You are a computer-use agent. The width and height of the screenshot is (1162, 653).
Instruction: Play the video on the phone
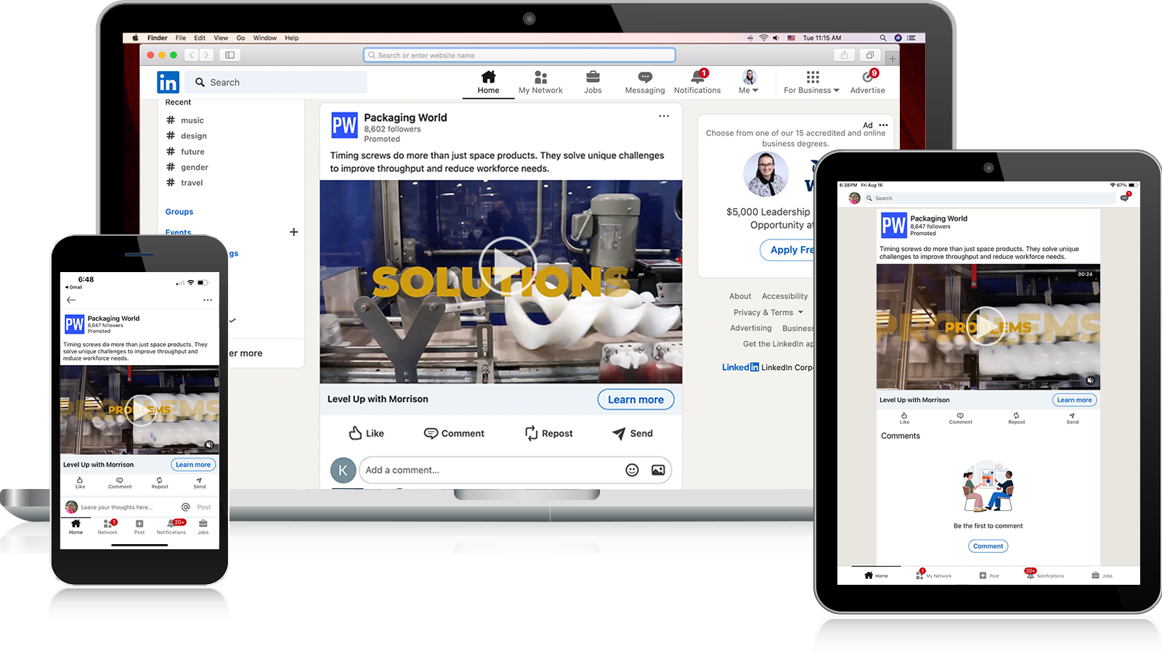coord(139,410)
